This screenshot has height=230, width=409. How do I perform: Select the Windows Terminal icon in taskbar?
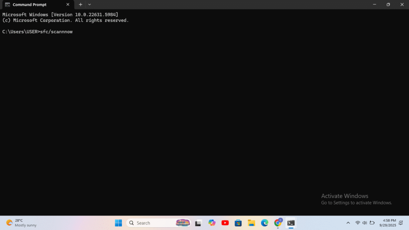click(x=291, y=223)
